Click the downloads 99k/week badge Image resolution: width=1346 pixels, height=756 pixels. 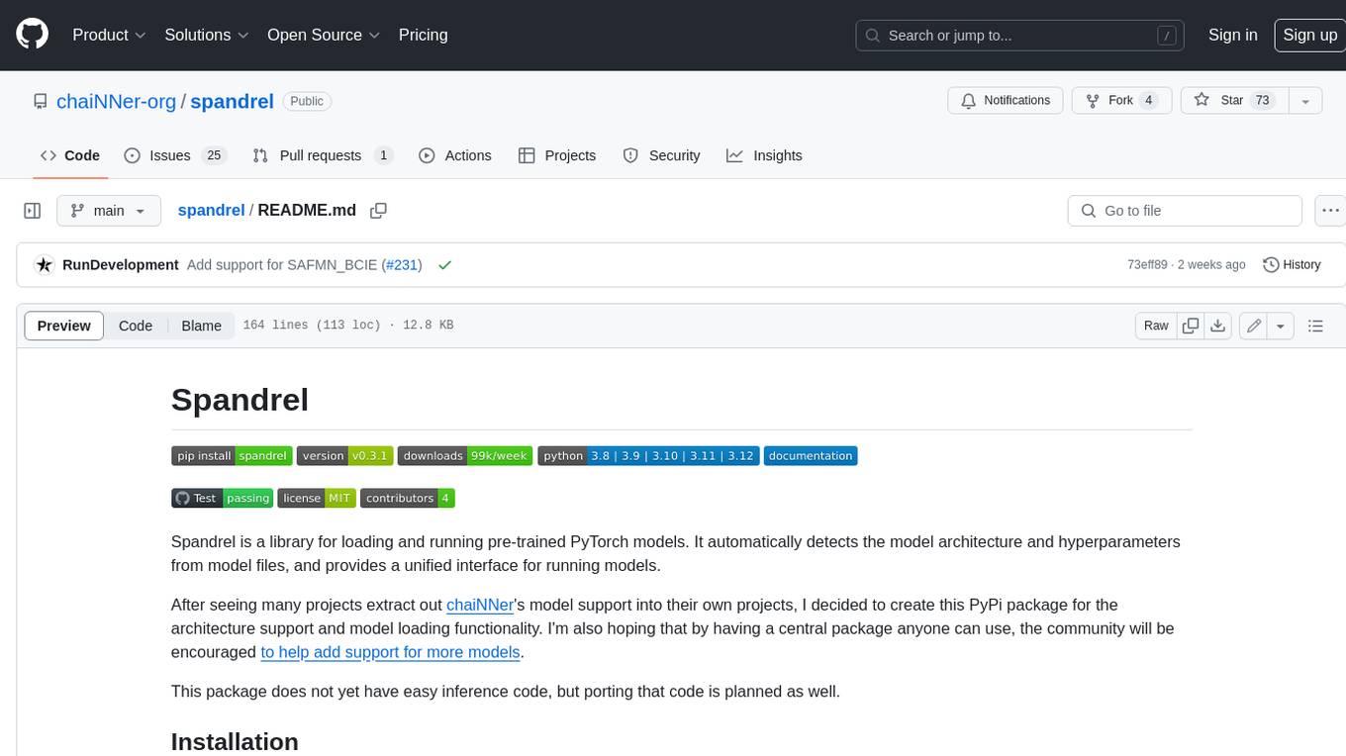(x=465, y=456)
